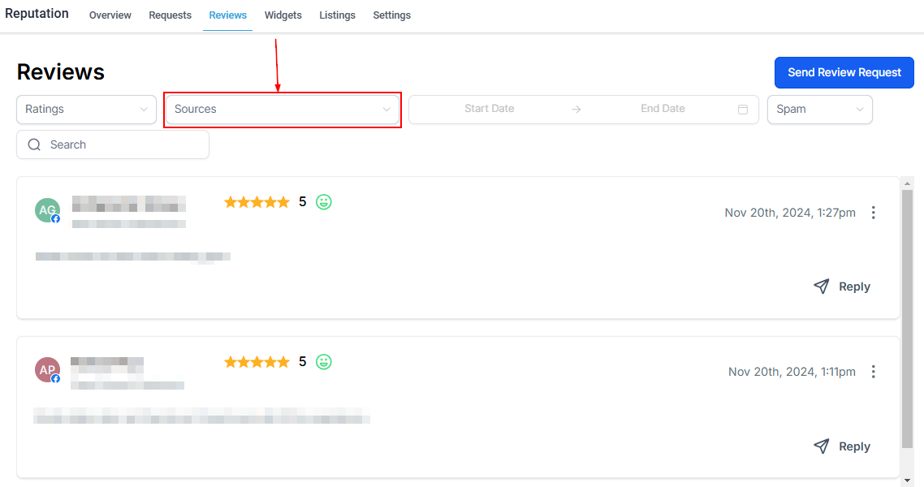Click the three-dot menu on AG review
The image size is (924, 487).
pyautogui.click(x=874, y=213)
